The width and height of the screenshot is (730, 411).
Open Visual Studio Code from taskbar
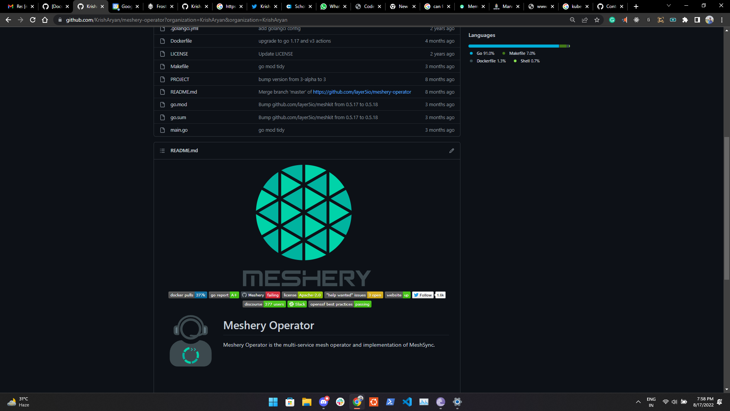407,402
